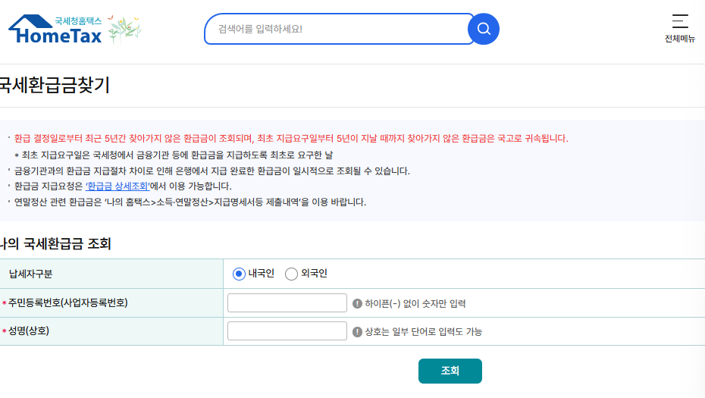Click the 연말정산 관련 환급금은 notice line

point(190,202)
